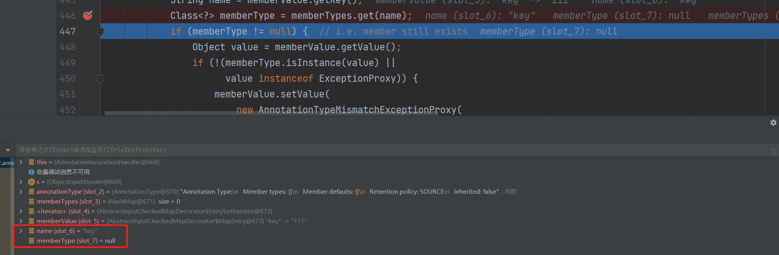Expand the memberValue (slot_5) variable
Screen dimensions: 779x255
coord(21,221)
